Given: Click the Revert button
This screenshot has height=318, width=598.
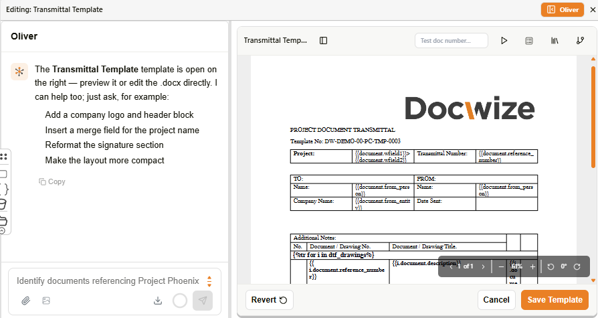Looking at the screenshot, I should (x=270, y=300).
